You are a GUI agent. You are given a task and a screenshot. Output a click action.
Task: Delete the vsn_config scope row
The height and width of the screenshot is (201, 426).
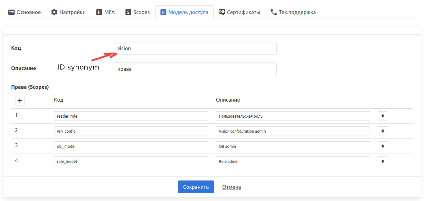pos(382,131)
